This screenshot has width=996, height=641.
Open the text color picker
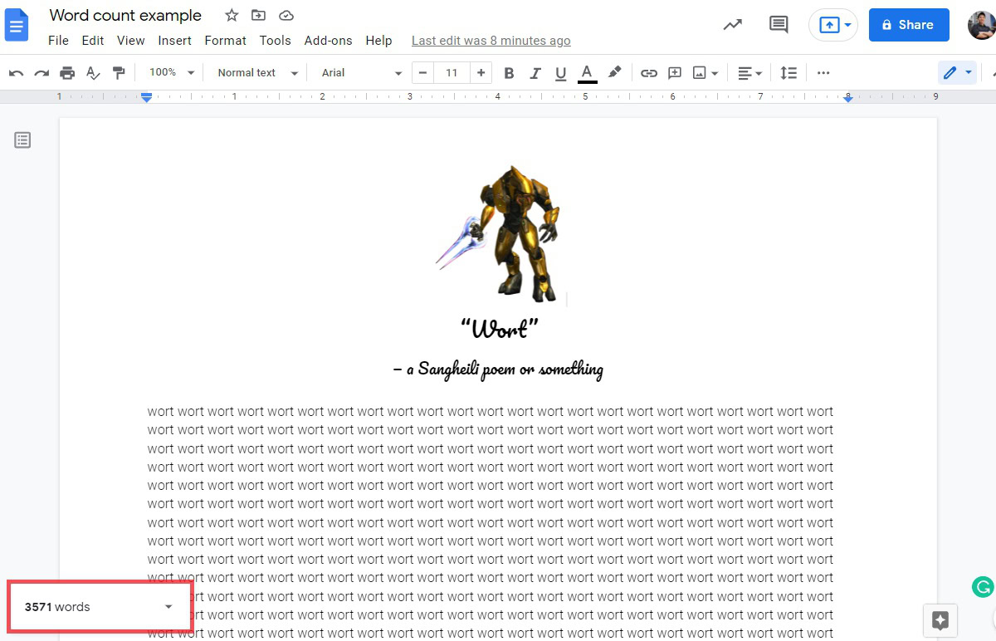point(587,73)
